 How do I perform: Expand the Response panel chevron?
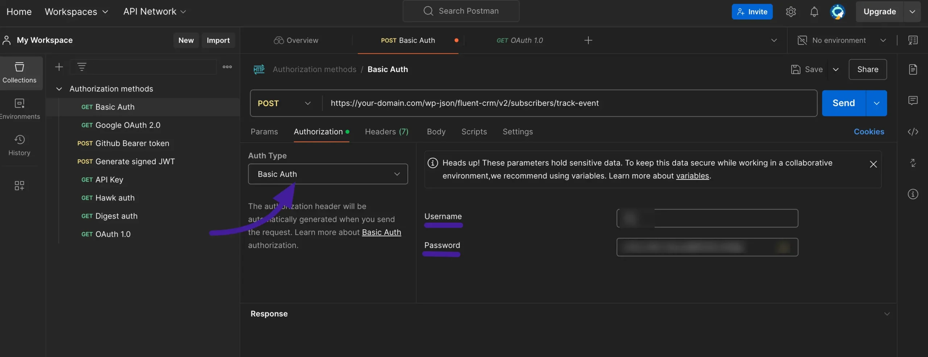[887, 314]
